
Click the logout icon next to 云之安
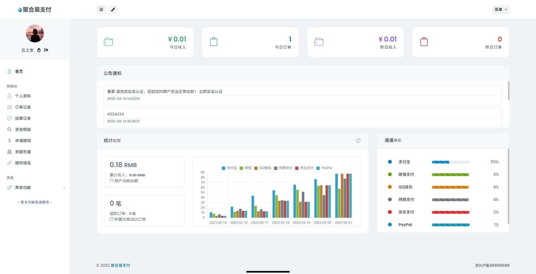pyautogui.click(x=46, y=50)
